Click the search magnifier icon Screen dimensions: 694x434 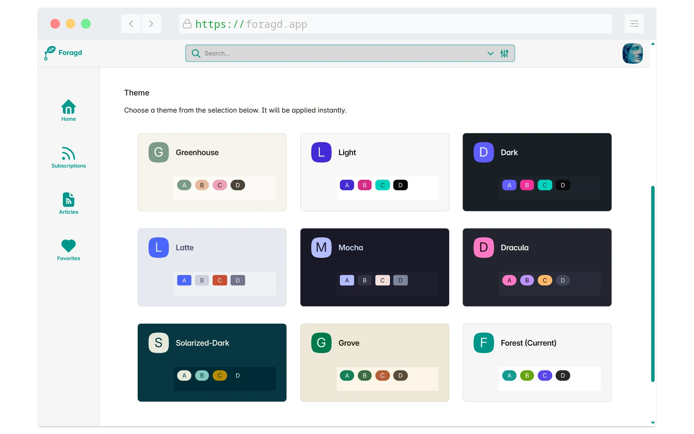coord(196,53)
